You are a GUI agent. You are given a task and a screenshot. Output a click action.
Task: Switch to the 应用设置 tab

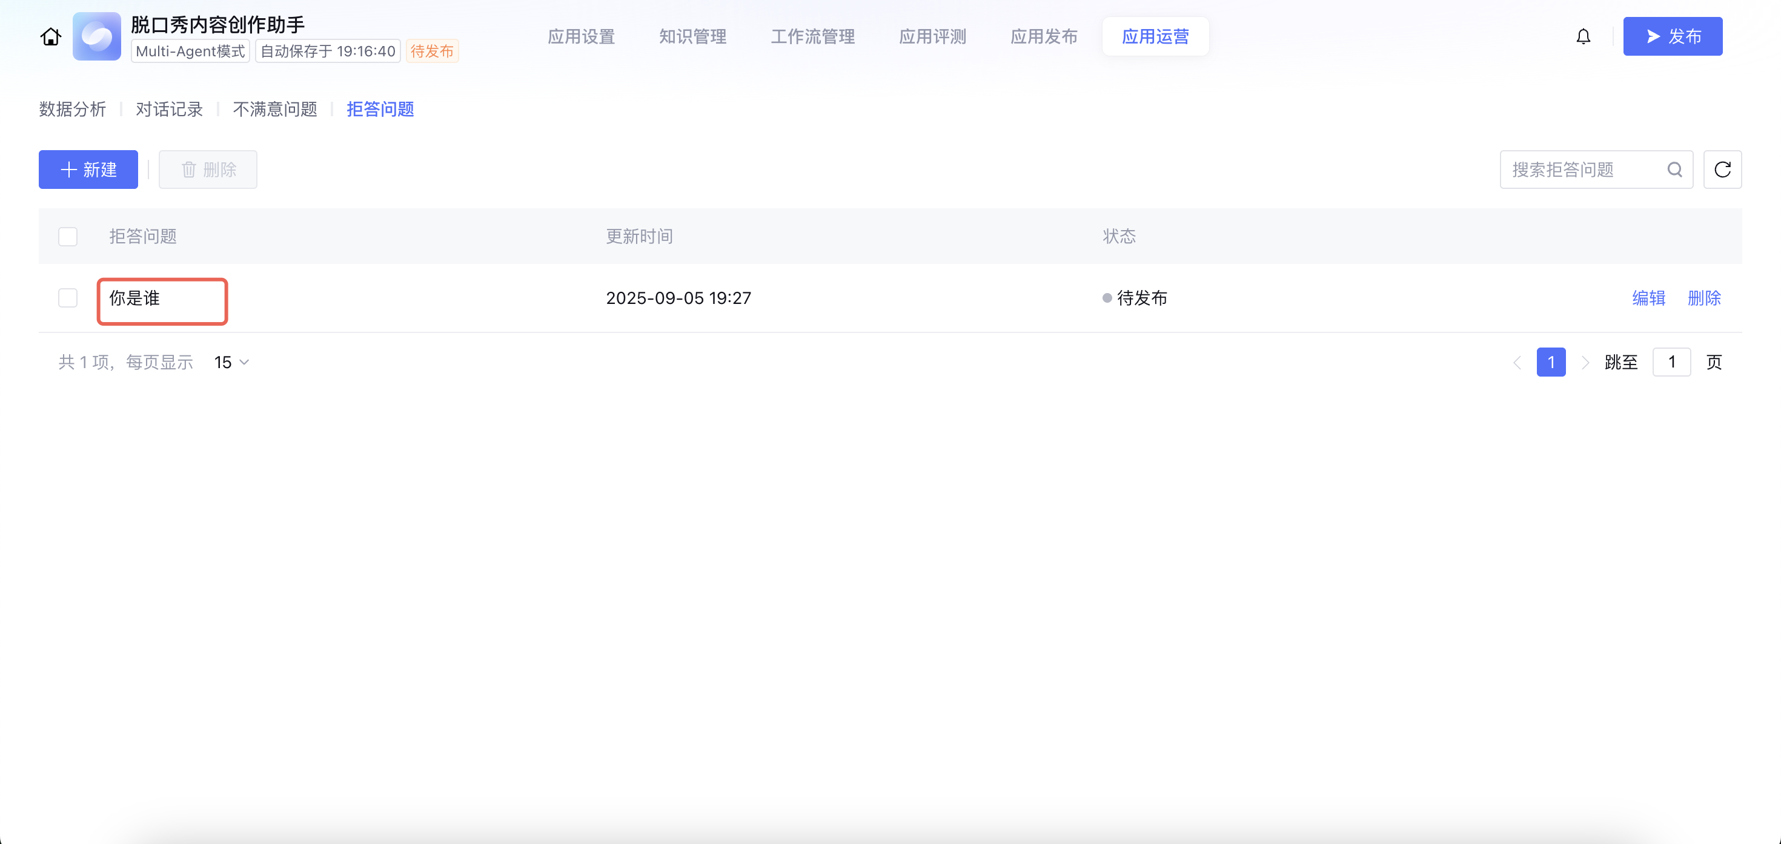point(581,37)
